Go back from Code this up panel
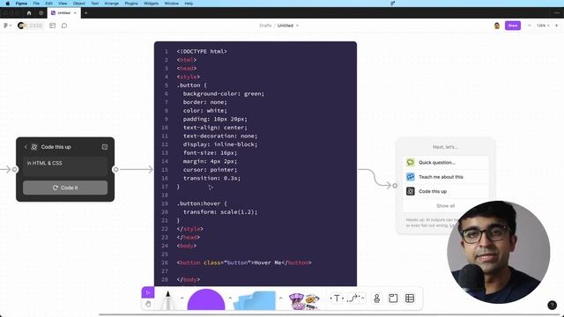The height and width of the screenshot is (317, 564). click(x=26, y=147)
